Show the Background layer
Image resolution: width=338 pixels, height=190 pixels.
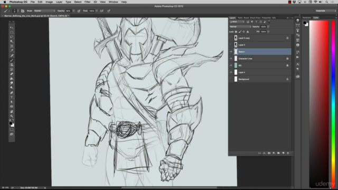[231, 79]
